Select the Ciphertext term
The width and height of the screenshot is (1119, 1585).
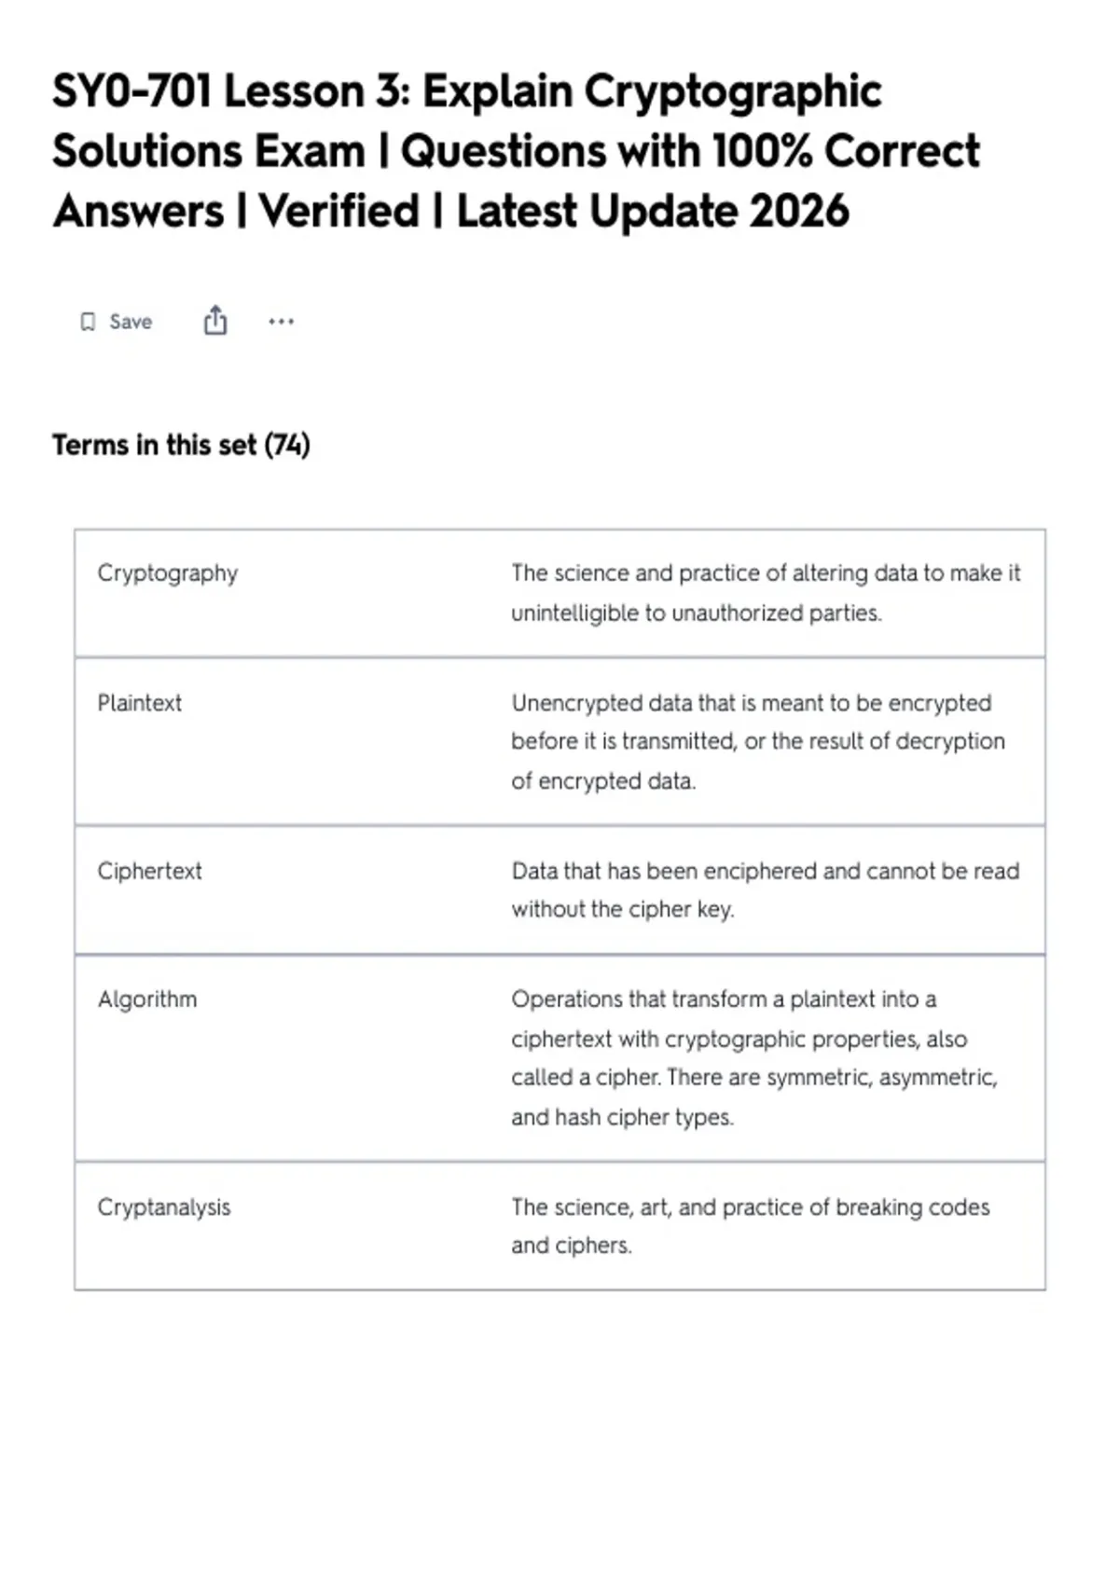click(149, 871)
